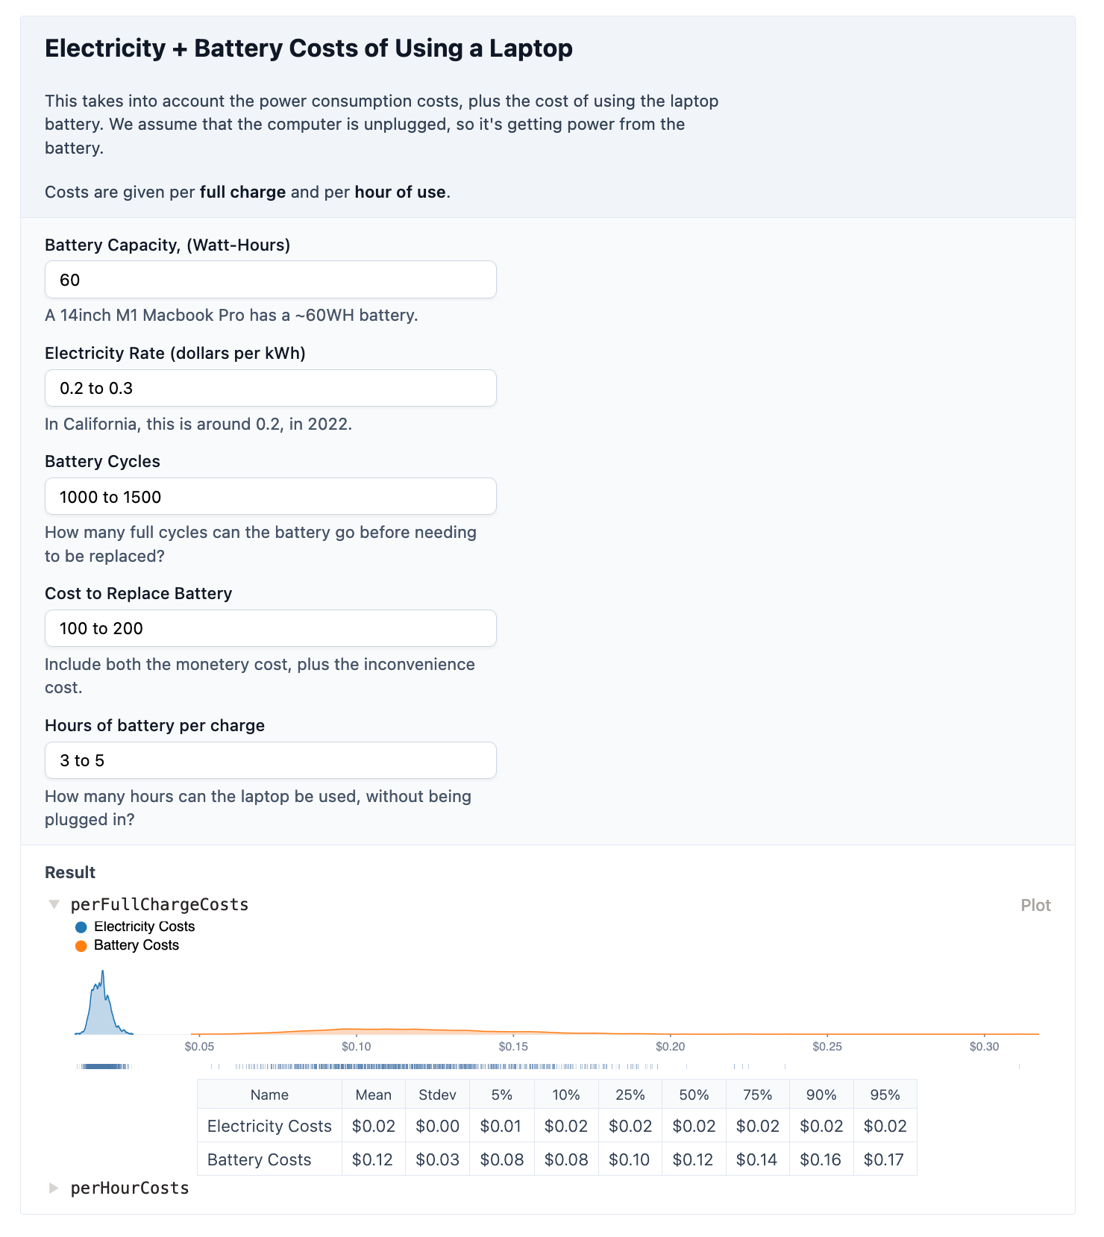Click the 50% column header in table
This screenshot has width=1104, height=1237.
tap(694, 1094)
